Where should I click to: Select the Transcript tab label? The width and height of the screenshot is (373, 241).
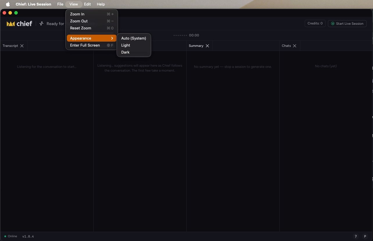(x=10, y=46)
